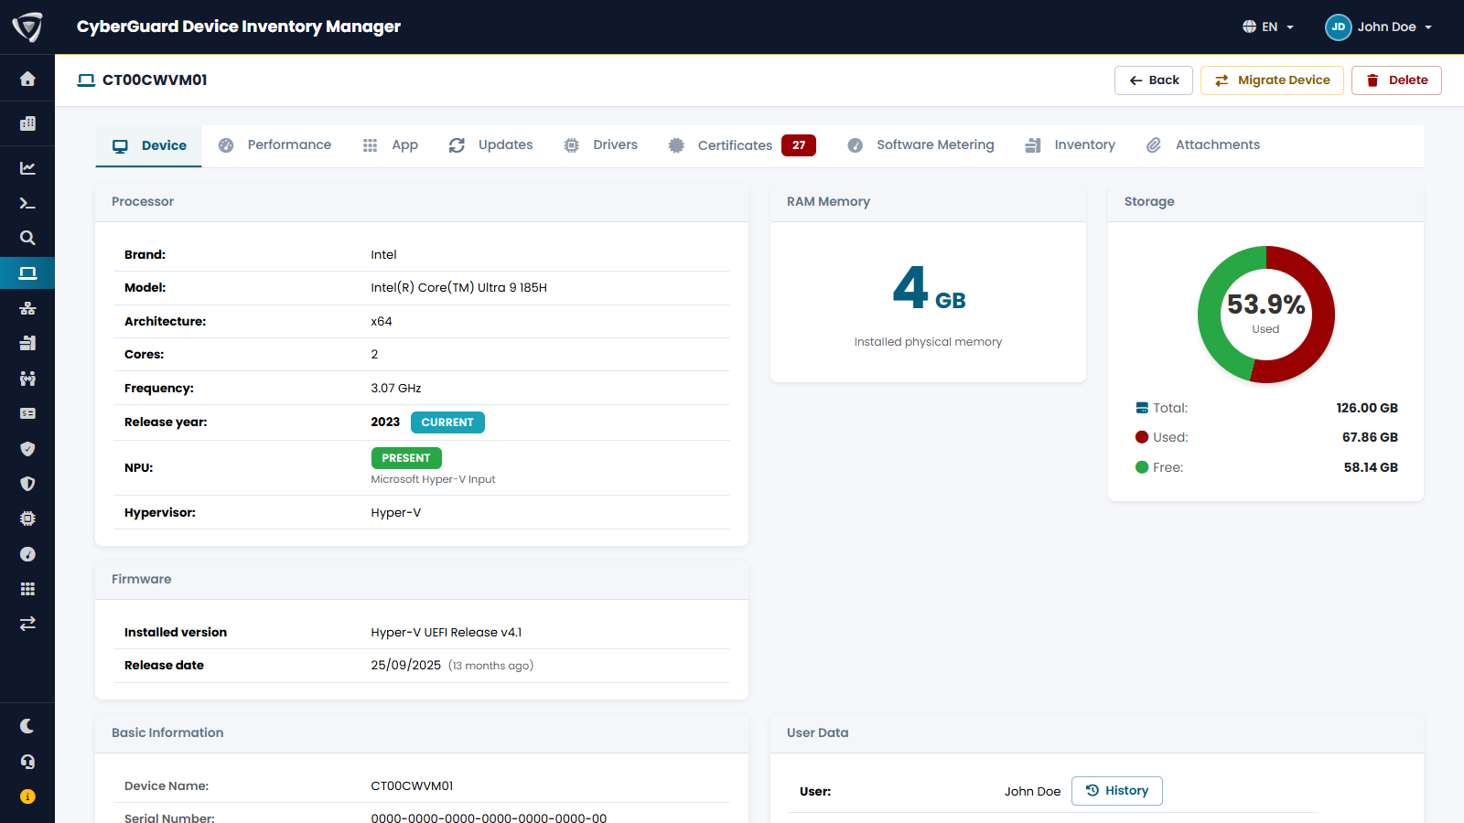Click the 67.86 GB used value

1370,437
